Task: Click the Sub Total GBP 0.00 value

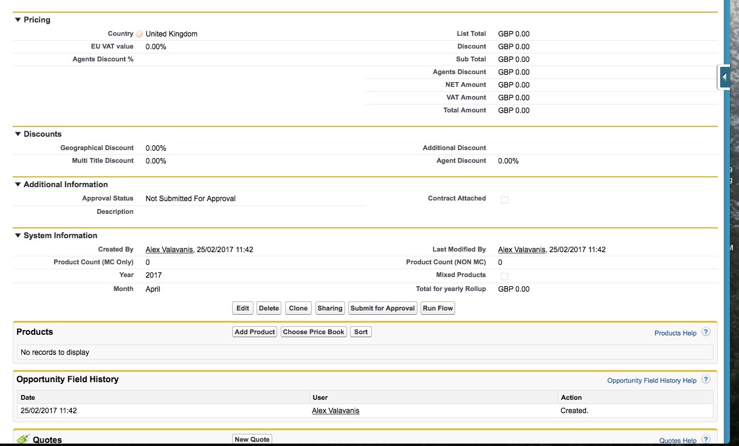Action: (x=514, y=60)
